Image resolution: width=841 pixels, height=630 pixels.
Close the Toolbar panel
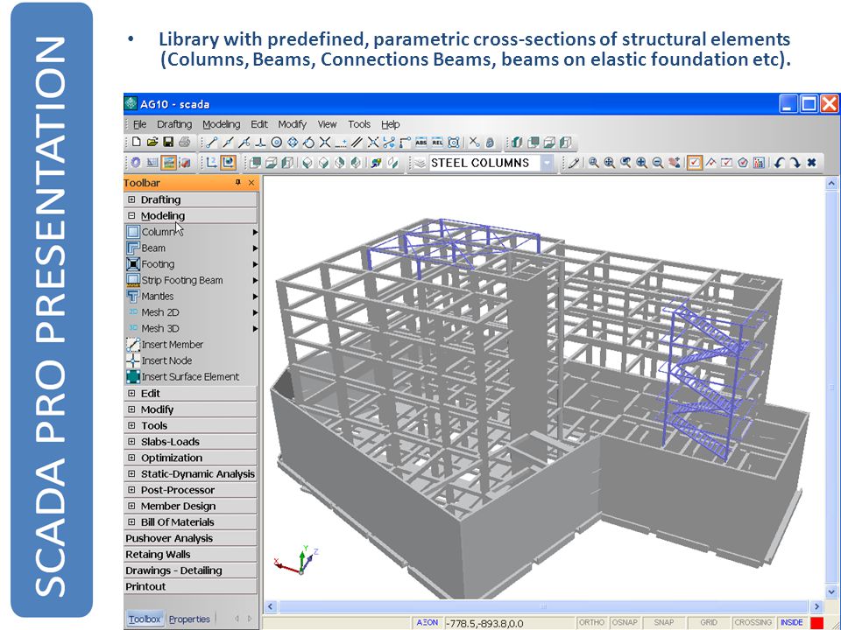tap(251, 183)
